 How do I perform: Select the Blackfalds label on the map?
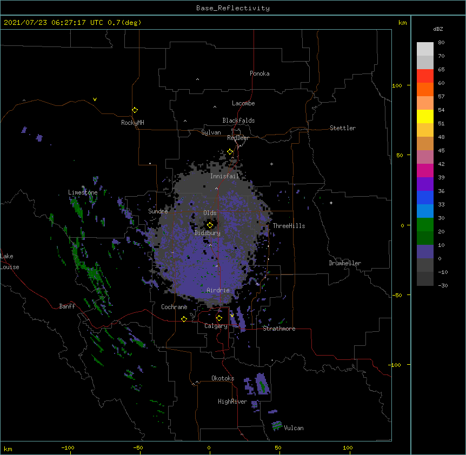tap(238, 121)
